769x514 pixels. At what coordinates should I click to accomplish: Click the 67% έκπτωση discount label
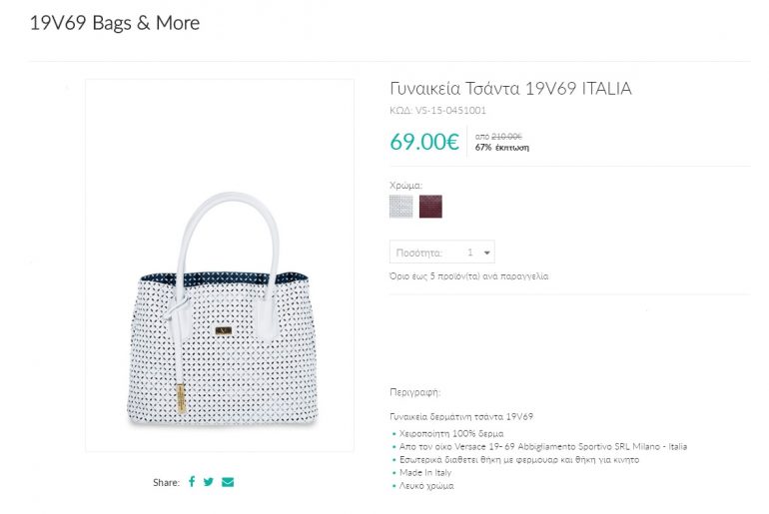tap(502, 148)
